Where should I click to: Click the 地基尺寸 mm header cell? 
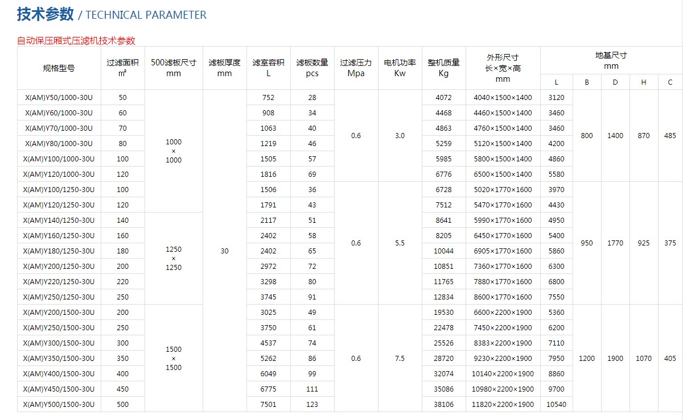(x=611, y=60)
